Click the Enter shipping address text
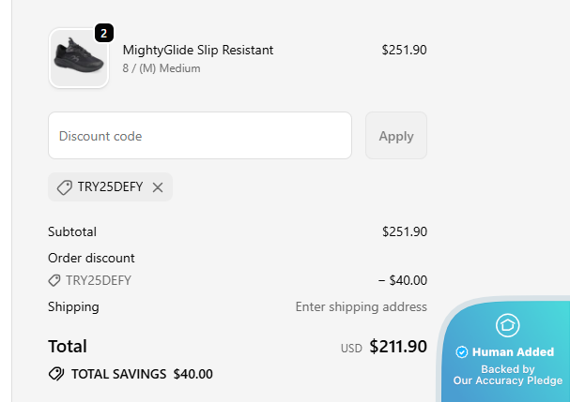 click(x=361, y=306)
